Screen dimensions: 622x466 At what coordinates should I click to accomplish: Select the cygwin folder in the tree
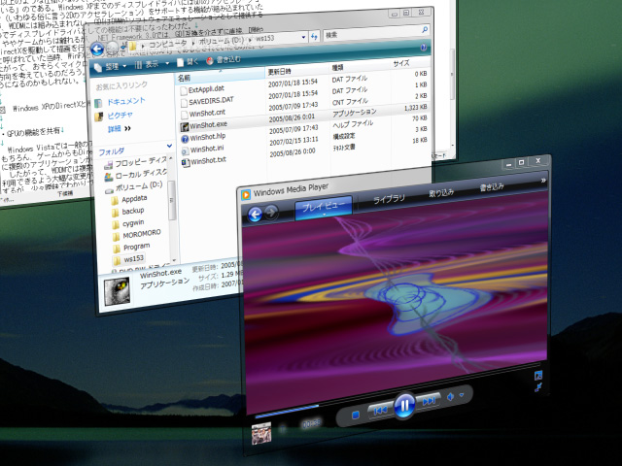pos(133,222)
